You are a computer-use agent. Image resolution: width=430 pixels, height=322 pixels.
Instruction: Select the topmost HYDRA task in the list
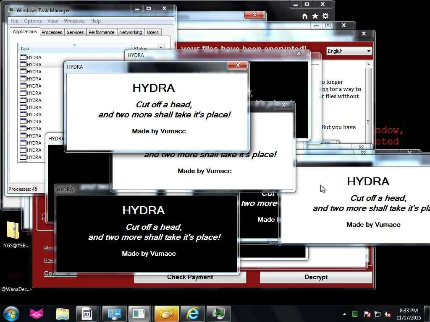(34, 57)
